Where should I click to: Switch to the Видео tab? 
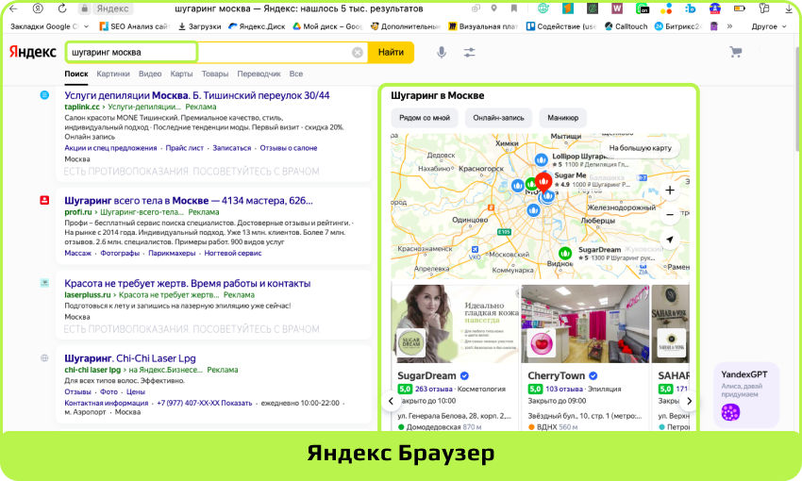(150, 74)
